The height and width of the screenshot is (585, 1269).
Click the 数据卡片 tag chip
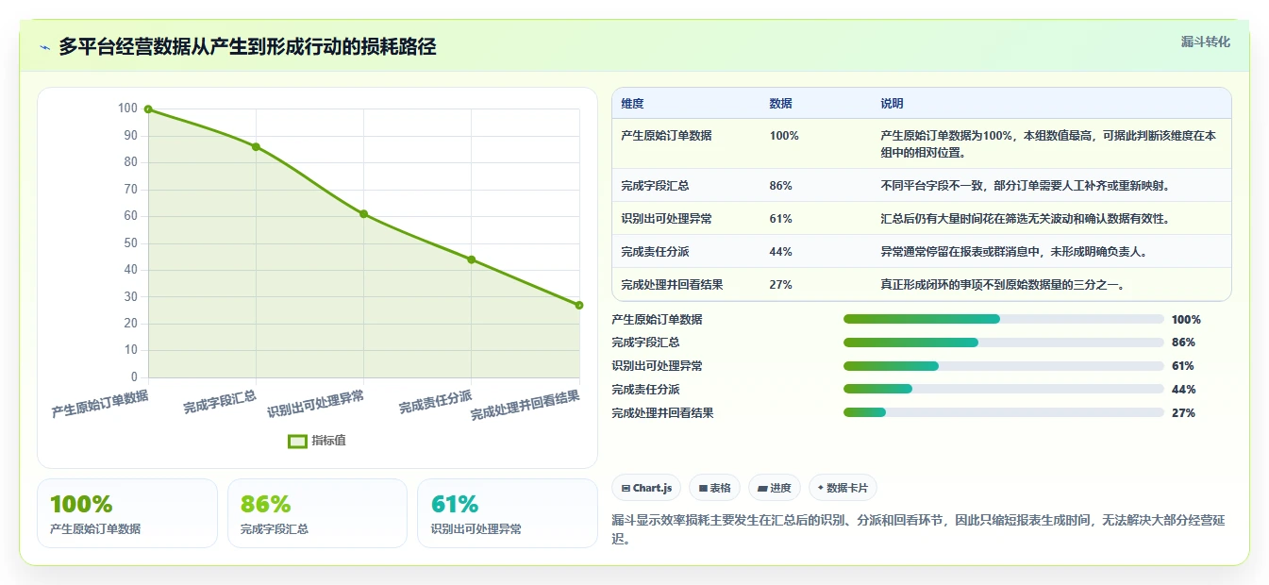coord(843,488)
